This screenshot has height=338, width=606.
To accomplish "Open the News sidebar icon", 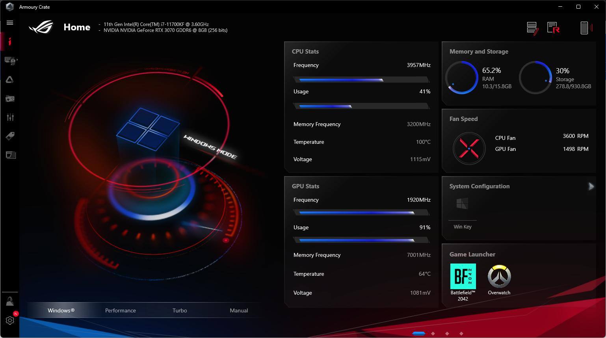I will [10, 155].
